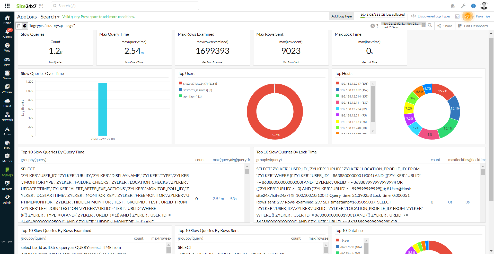Open the Admin settings from the sidebar
The width and height of the screenshot is (494, 254).
[x=7, y=199]
